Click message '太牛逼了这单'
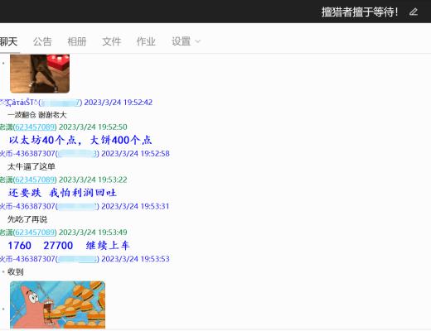This screenshot has height=331, width=431. 31,166
